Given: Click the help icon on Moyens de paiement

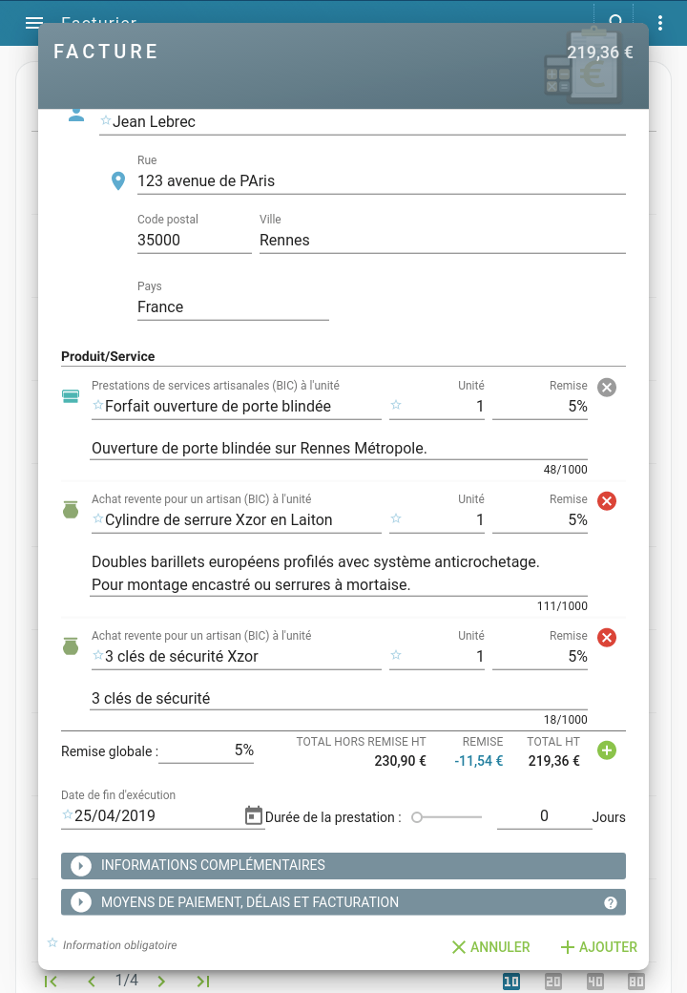Looking at the screenshot, I should (x=611, y=903).
